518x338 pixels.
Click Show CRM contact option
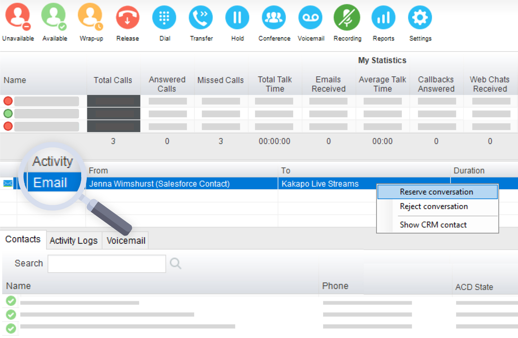(433, 225)
